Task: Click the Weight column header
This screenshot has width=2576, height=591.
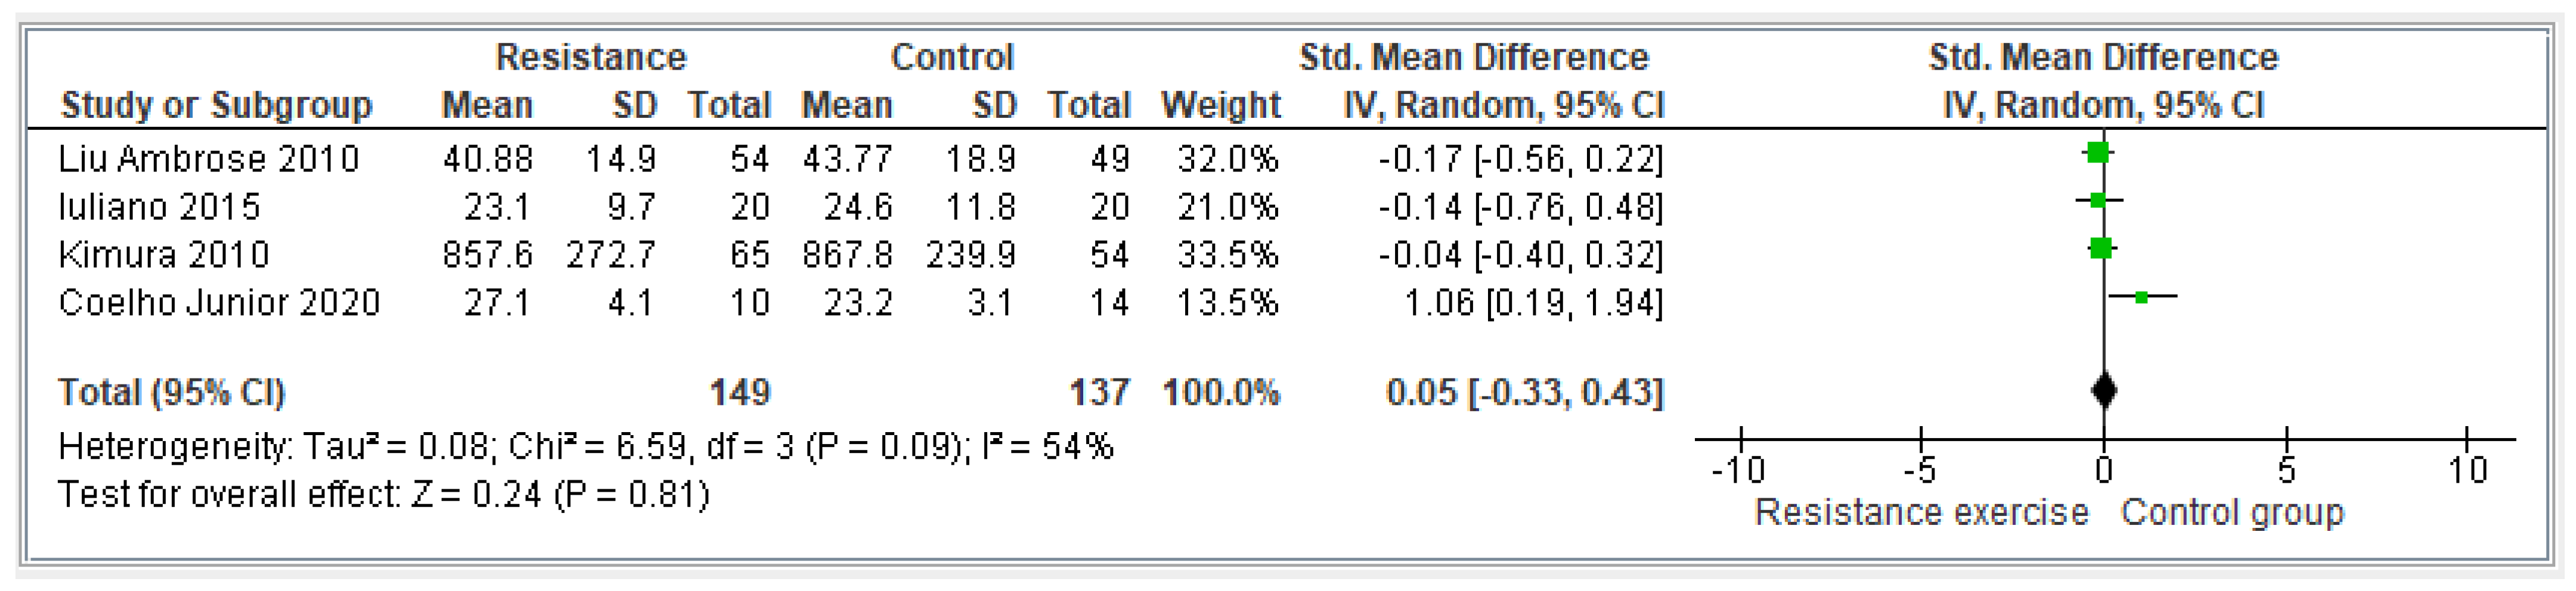Action: [x=1220, y=105]
